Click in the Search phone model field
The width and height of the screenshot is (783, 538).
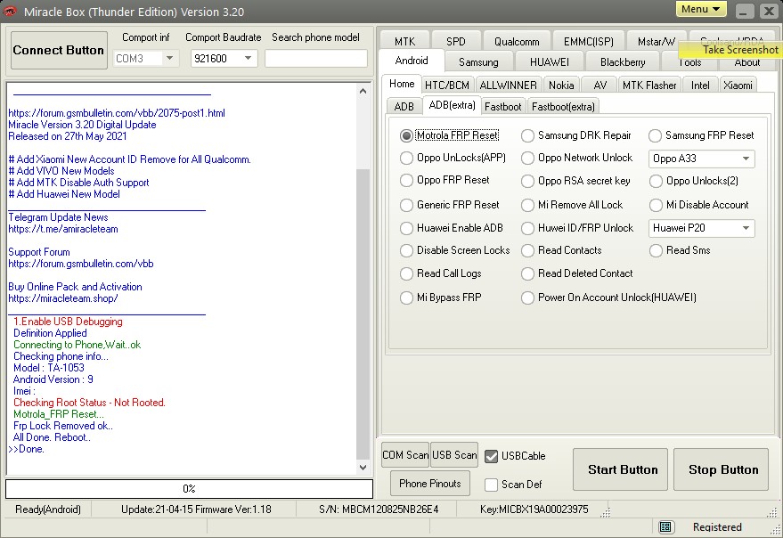316,59
